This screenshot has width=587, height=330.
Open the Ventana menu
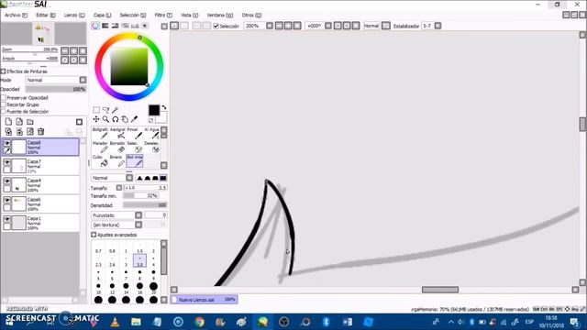point(220,16)
